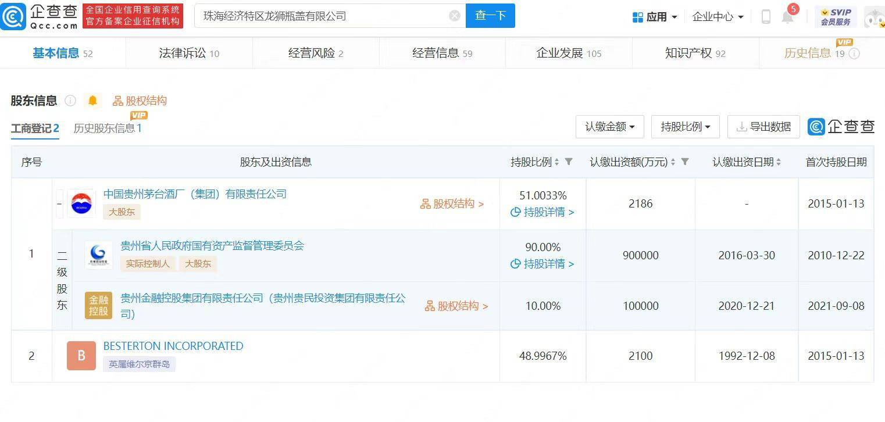Sort by 认缴出资日期 column arrows
This screenshot has width=885, height=422.
pyautogui.click(x=779, y=162)
